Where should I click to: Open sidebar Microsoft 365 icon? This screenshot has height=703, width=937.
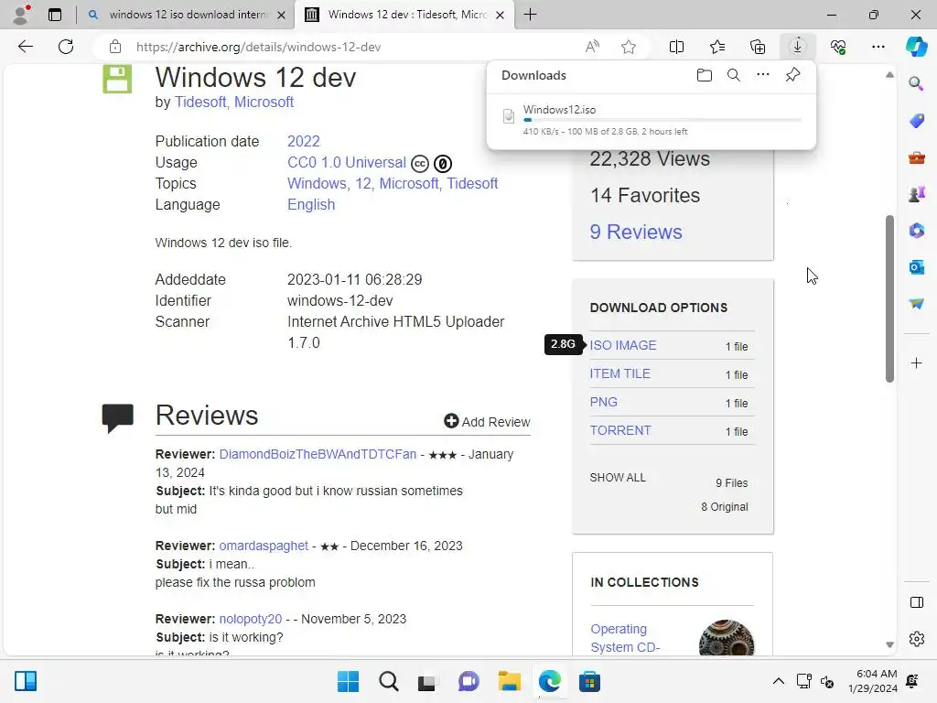point(916,231)
